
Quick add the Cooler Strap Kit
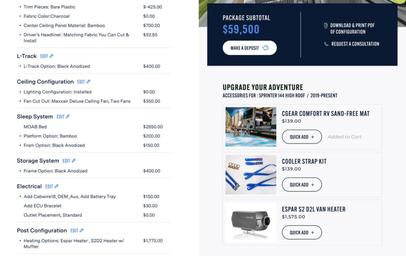pos(302,185)
